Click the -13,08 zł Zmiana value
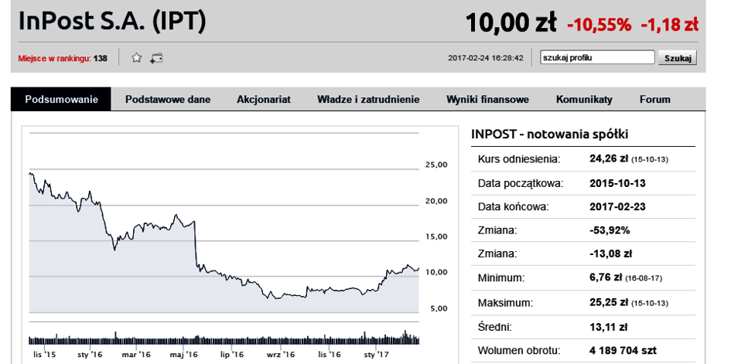Image resolution: width=731 pixels, height=364 pixels. coord(610,254)
